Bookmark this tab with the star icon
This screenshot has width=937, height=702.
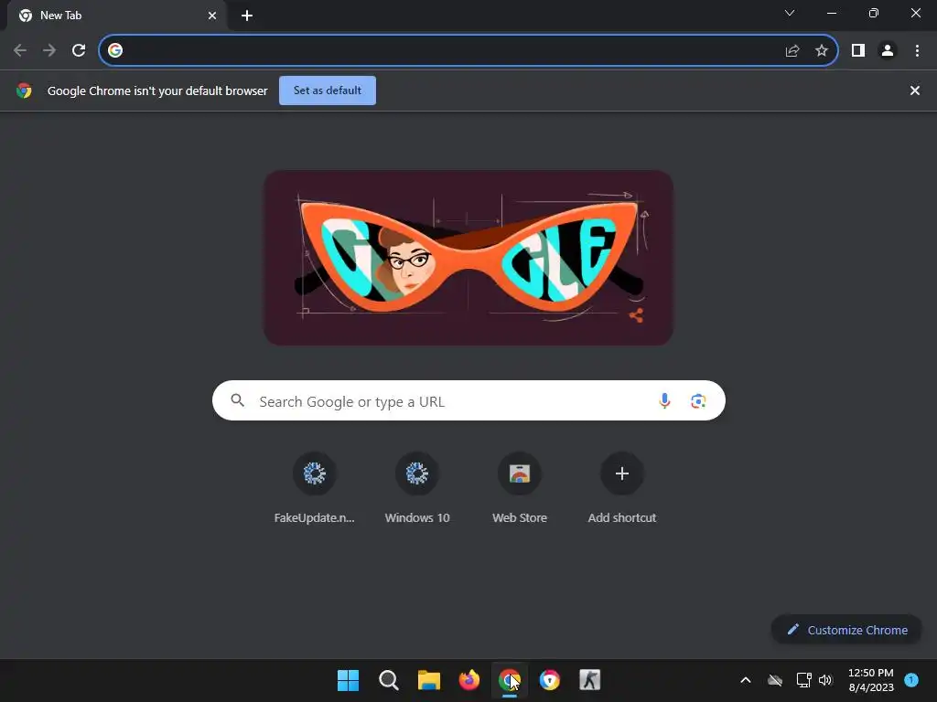[x=822, y=51]
